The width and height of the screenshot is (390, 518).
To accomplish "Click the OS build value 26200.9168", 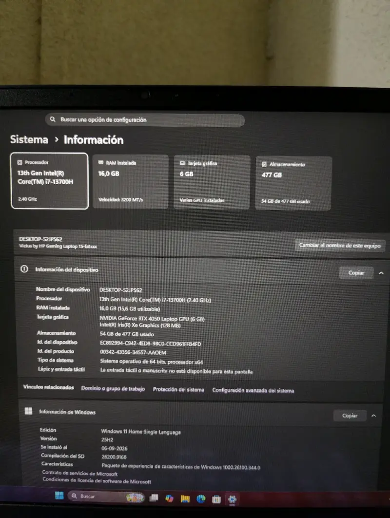I will coord(114,457).
